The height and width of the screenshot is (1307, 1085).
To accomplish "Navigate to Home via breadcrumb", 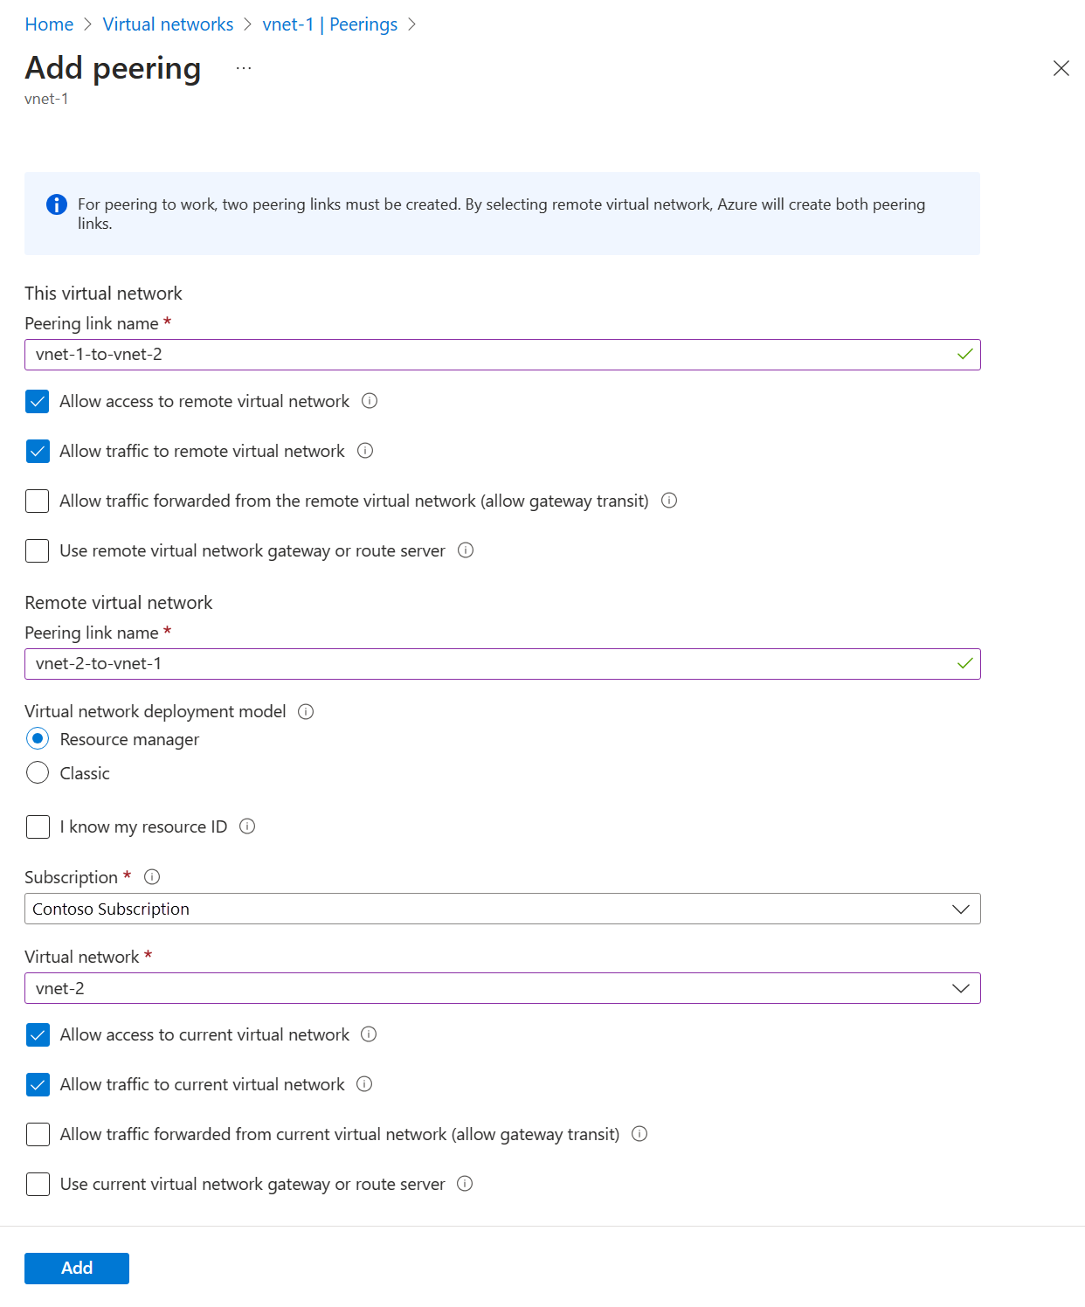I will pyautogui.click(x=49, y=24).
